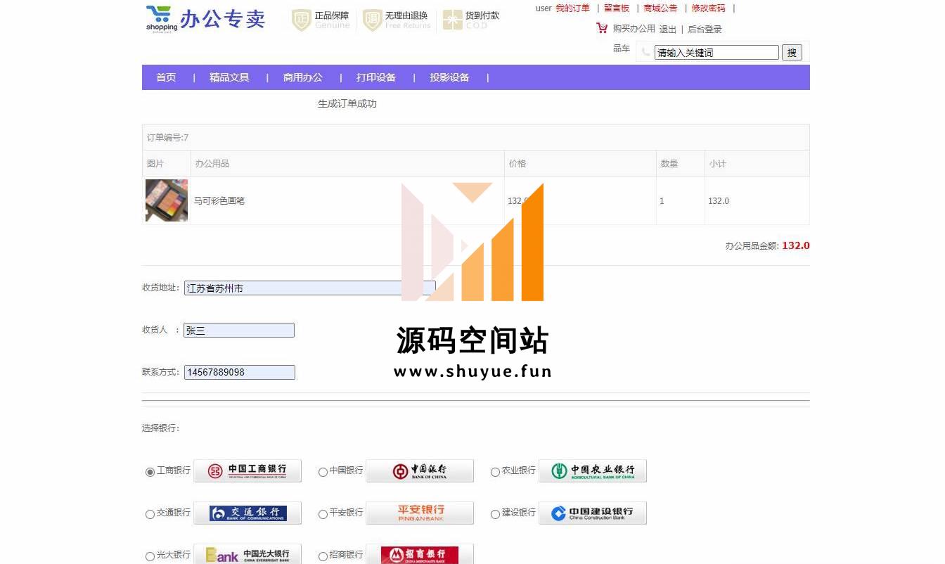Select the 交通银行 radio button
Viewport: 945px width, 564px height.
[x=150, y=514]
